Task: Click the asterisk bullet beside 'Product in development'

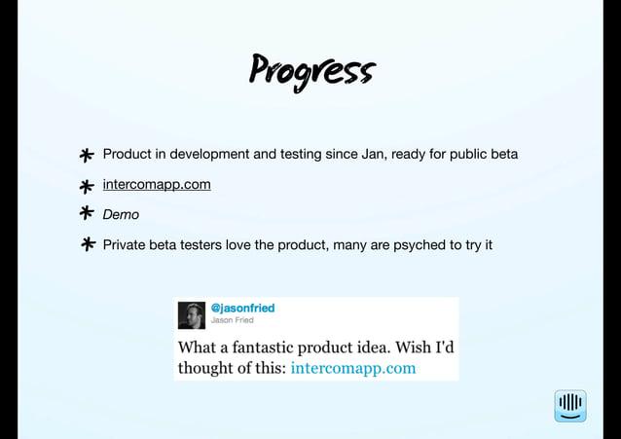Action: click(87, 155)
